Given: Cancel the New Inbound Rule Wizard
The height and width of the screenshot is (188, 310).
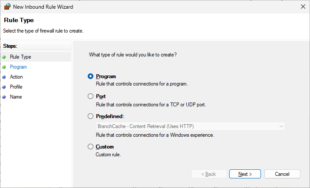Looking at the screenshot, I should click(282, 174).
